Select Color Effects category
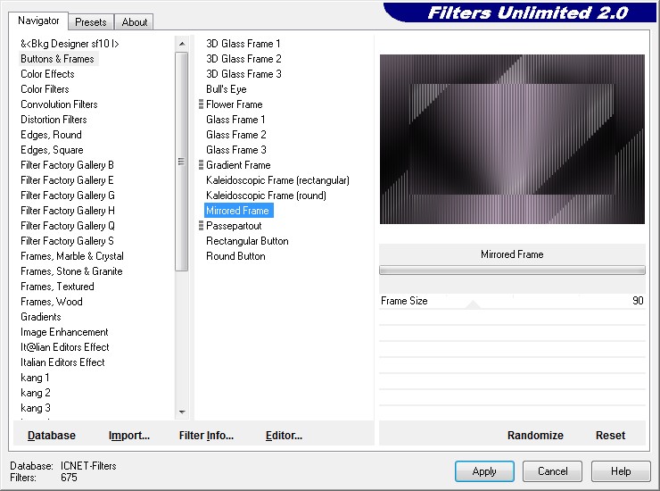660x491 pixels. [x=47, y=74]
